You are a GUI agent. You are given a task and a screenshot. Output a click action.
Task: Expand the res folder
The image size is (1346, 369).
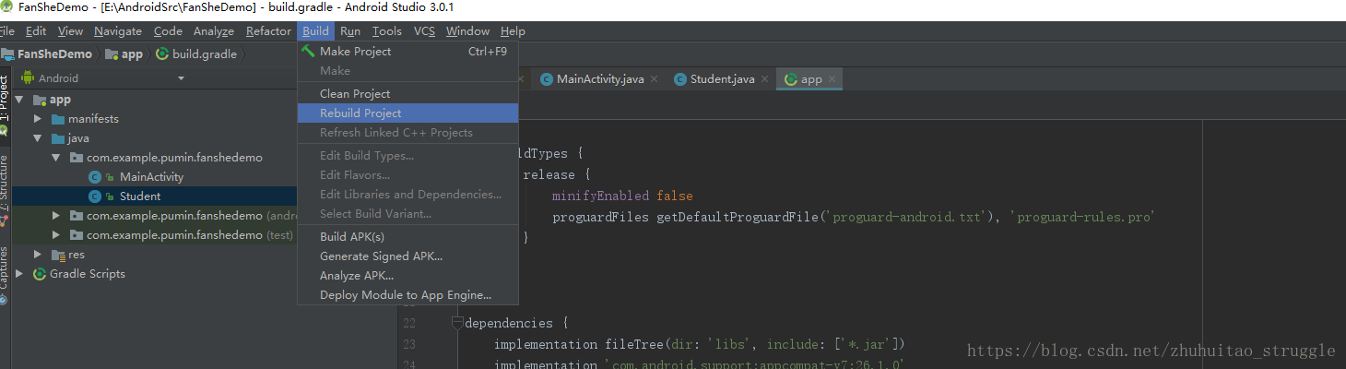pyautogui.click(x=38, y=255)
